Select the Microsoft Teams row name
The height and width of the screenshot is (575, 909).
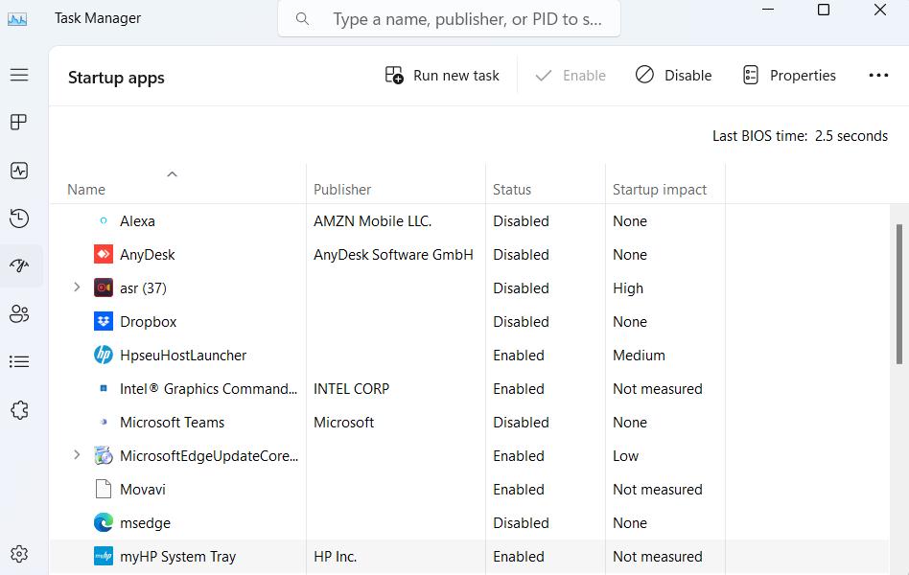173,423
